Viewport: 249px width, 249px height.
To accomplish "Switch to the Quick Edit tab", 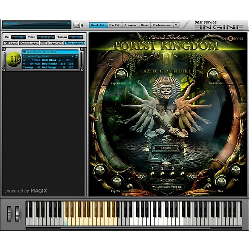I will point(98,25).
